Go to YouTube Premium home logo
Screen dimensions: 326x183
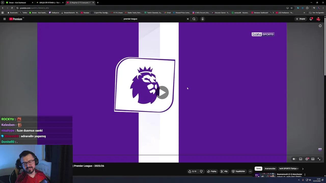point(16,19)
